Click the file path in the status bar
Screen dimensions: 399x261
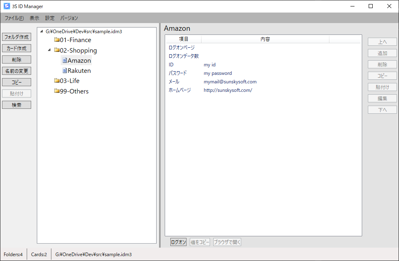[93, 255]
